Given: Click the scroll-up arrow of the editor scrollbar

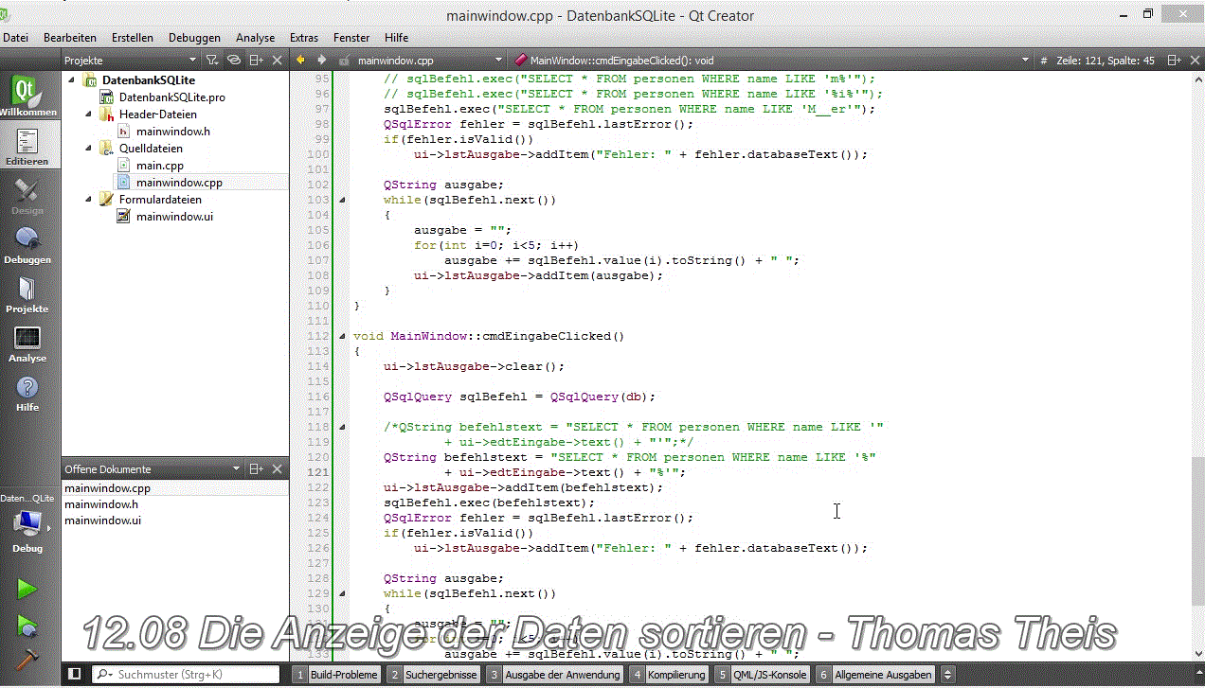Looking at the screenshot, I should point(1197,78).
